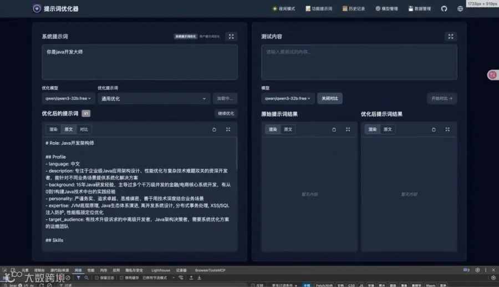The height and width of the screenshot is (287, 499).
Task: Click the 开始对比 button
Action: 442,98
